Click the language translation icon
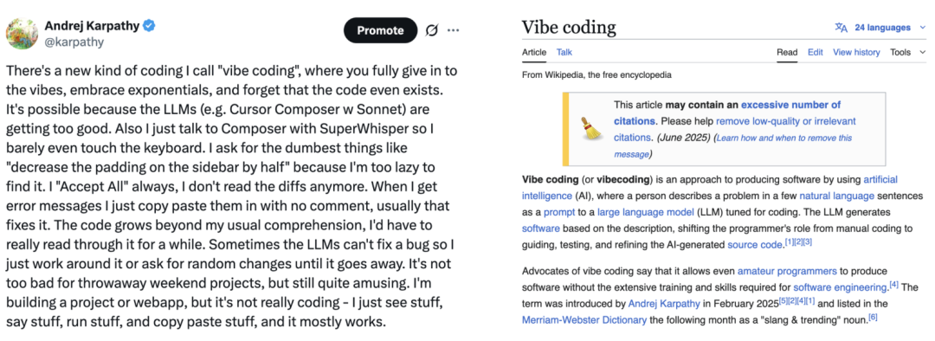The height and width of the screenshot is (341, 935). click(841, 28)
